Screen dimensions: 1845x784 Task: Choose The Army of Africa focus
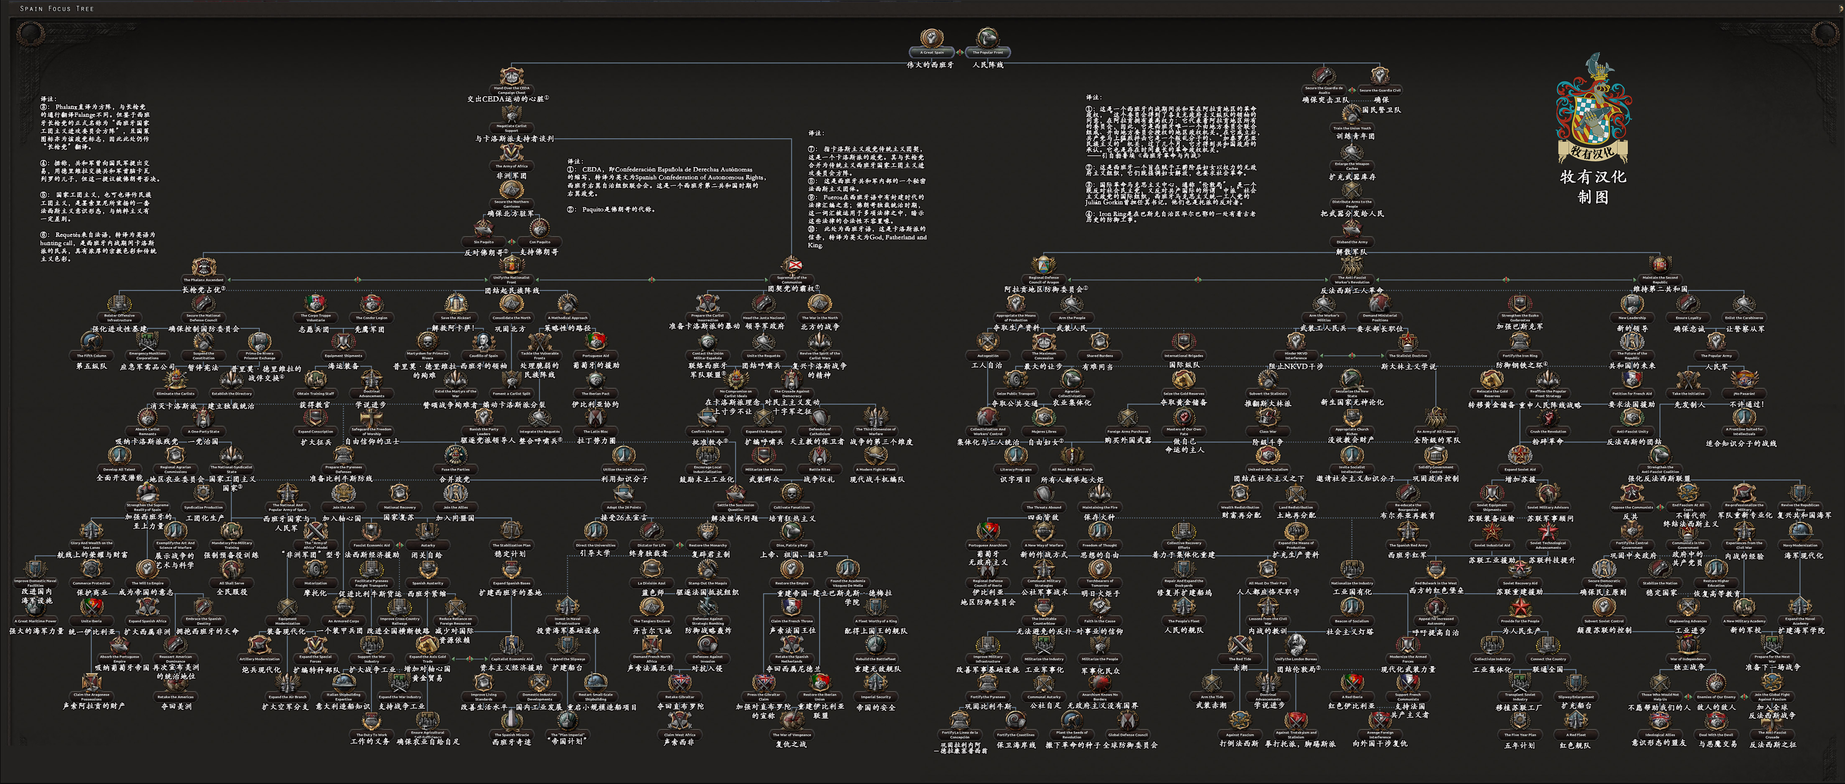click(511, 156)
